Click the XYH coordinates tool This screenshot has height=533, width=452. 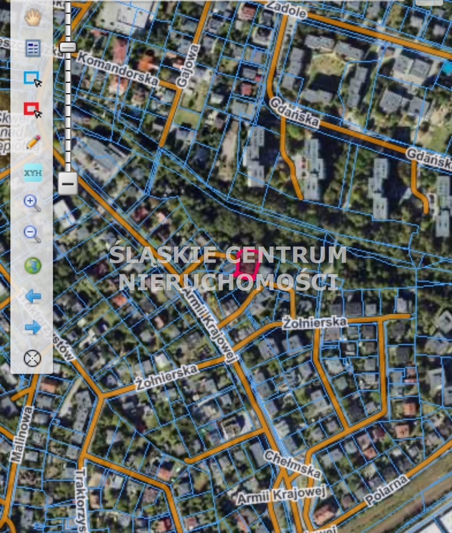point(33,173)
